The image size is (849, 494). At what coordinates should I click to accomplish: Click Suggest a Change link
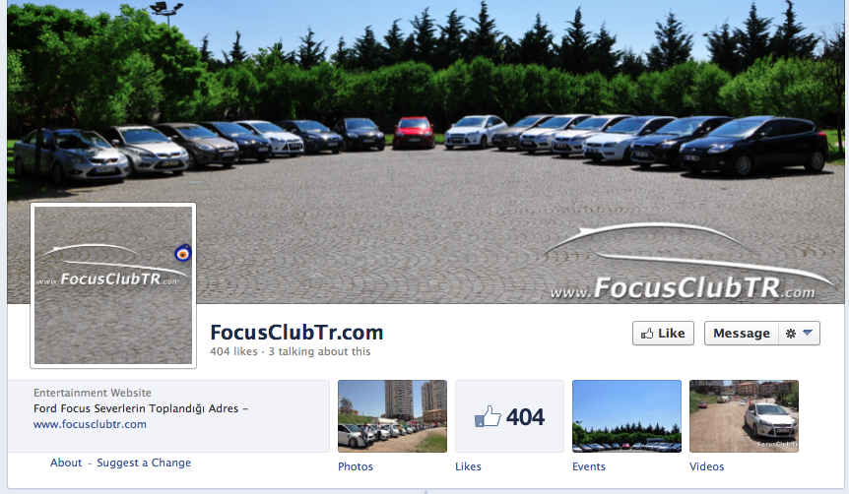pyautogui.click(x=144, y=463)
